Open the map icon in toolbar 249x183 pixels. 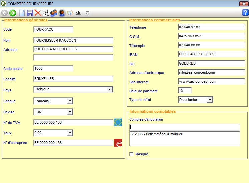coord(70,13)
